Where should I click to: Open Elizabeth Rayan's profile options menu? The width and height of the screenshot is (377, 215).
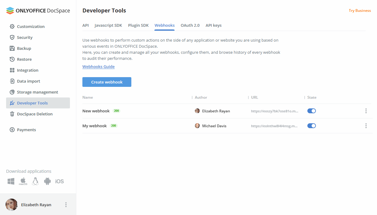66,205
